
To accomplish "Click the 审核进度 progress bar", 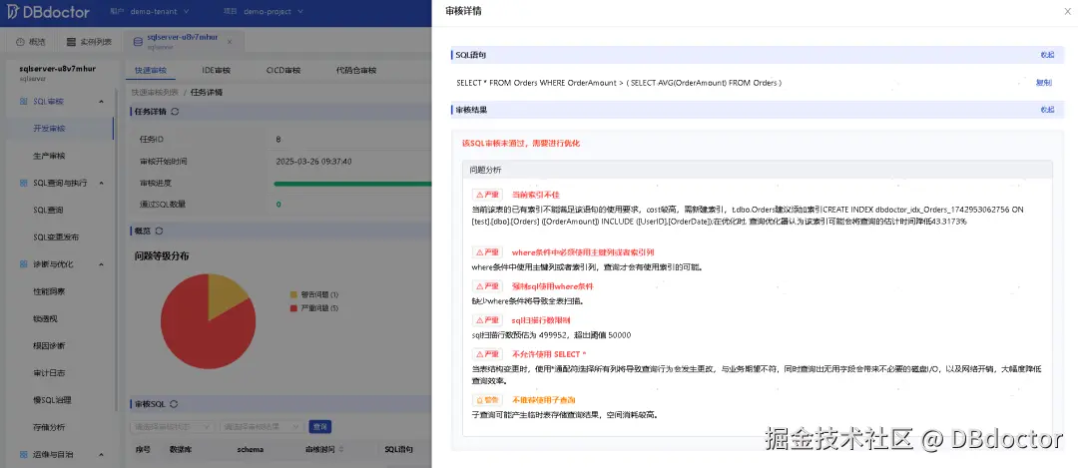I will pos(352,184).
